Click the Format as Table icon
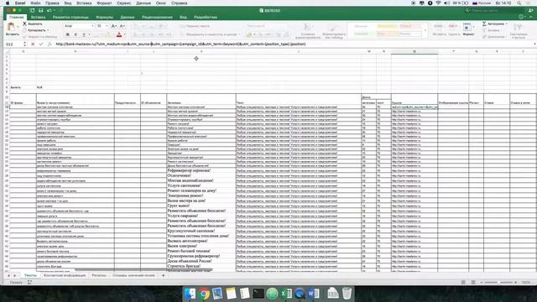 (x=332, y=28)
